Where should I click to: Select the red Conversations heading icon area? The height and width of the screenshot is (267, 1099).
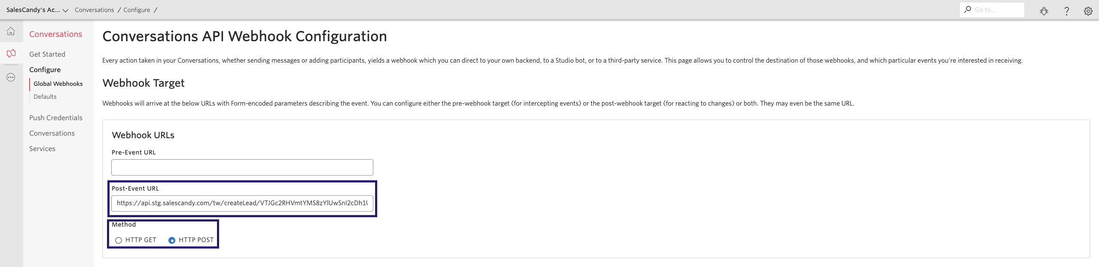click(x=55, y=34)
